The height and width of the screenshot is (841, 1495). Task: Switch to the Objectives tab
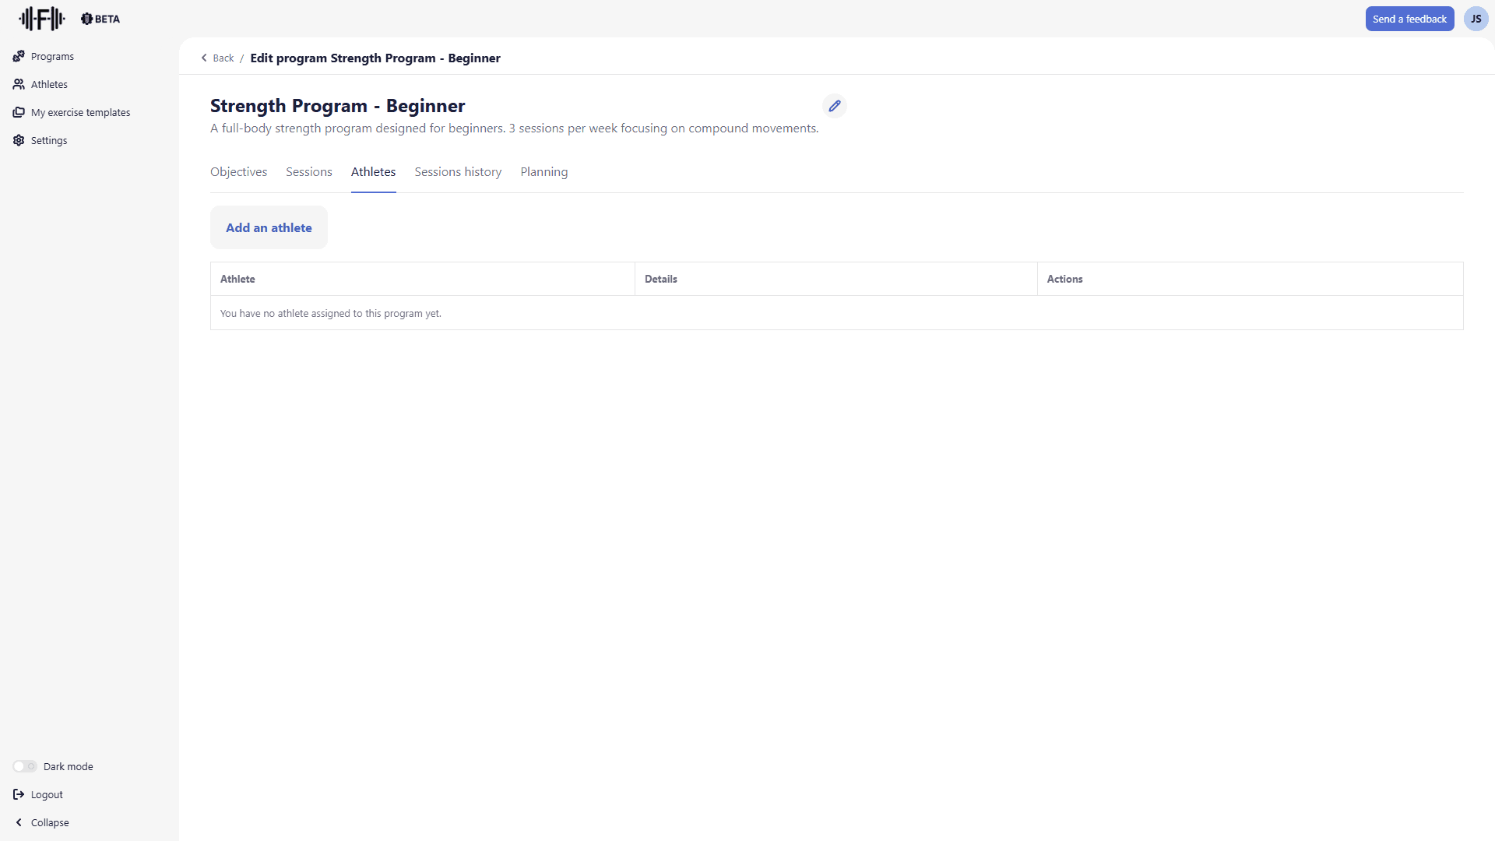coord(238,172)
